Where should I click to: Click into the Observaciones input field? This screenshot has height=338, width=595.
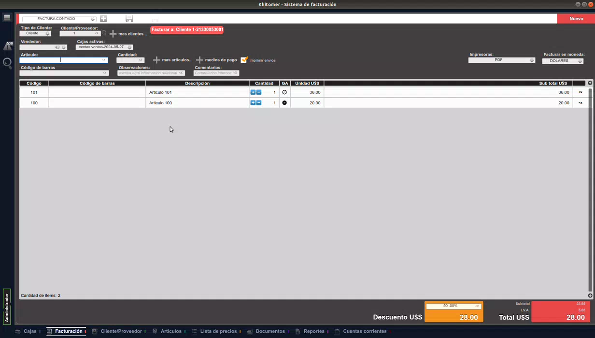151,73
